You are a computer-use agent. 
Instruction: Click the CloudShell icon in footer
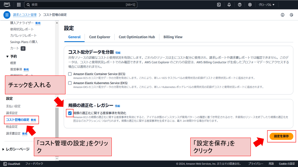(x=5, y=164)
